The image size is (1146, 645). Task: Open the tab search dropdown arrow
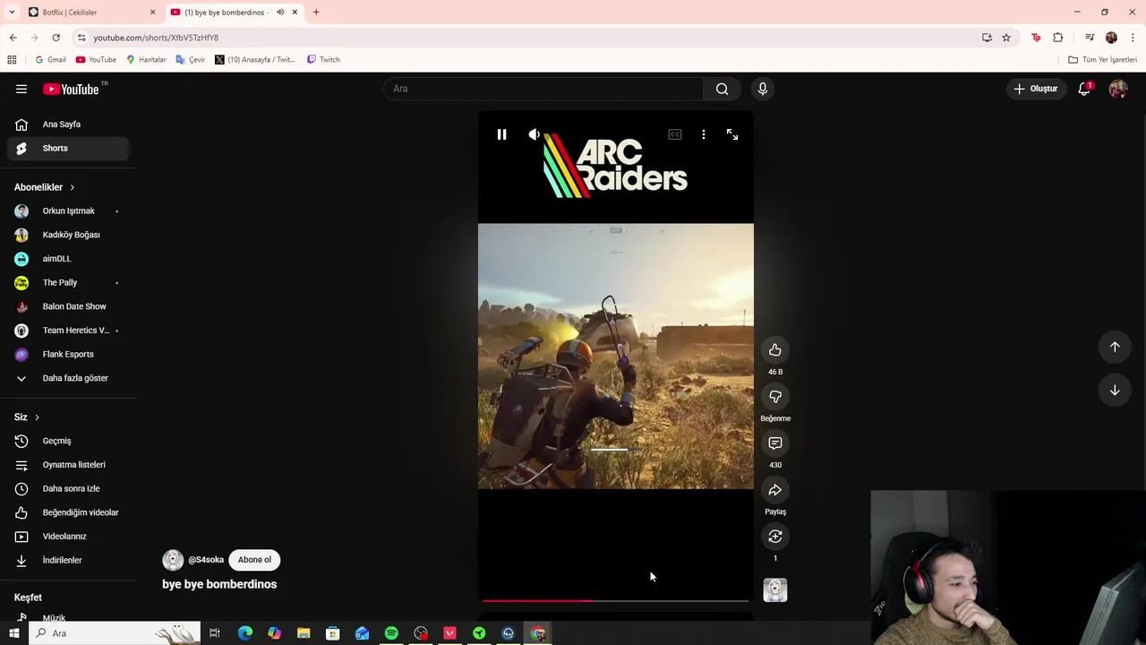pos(12,13)
